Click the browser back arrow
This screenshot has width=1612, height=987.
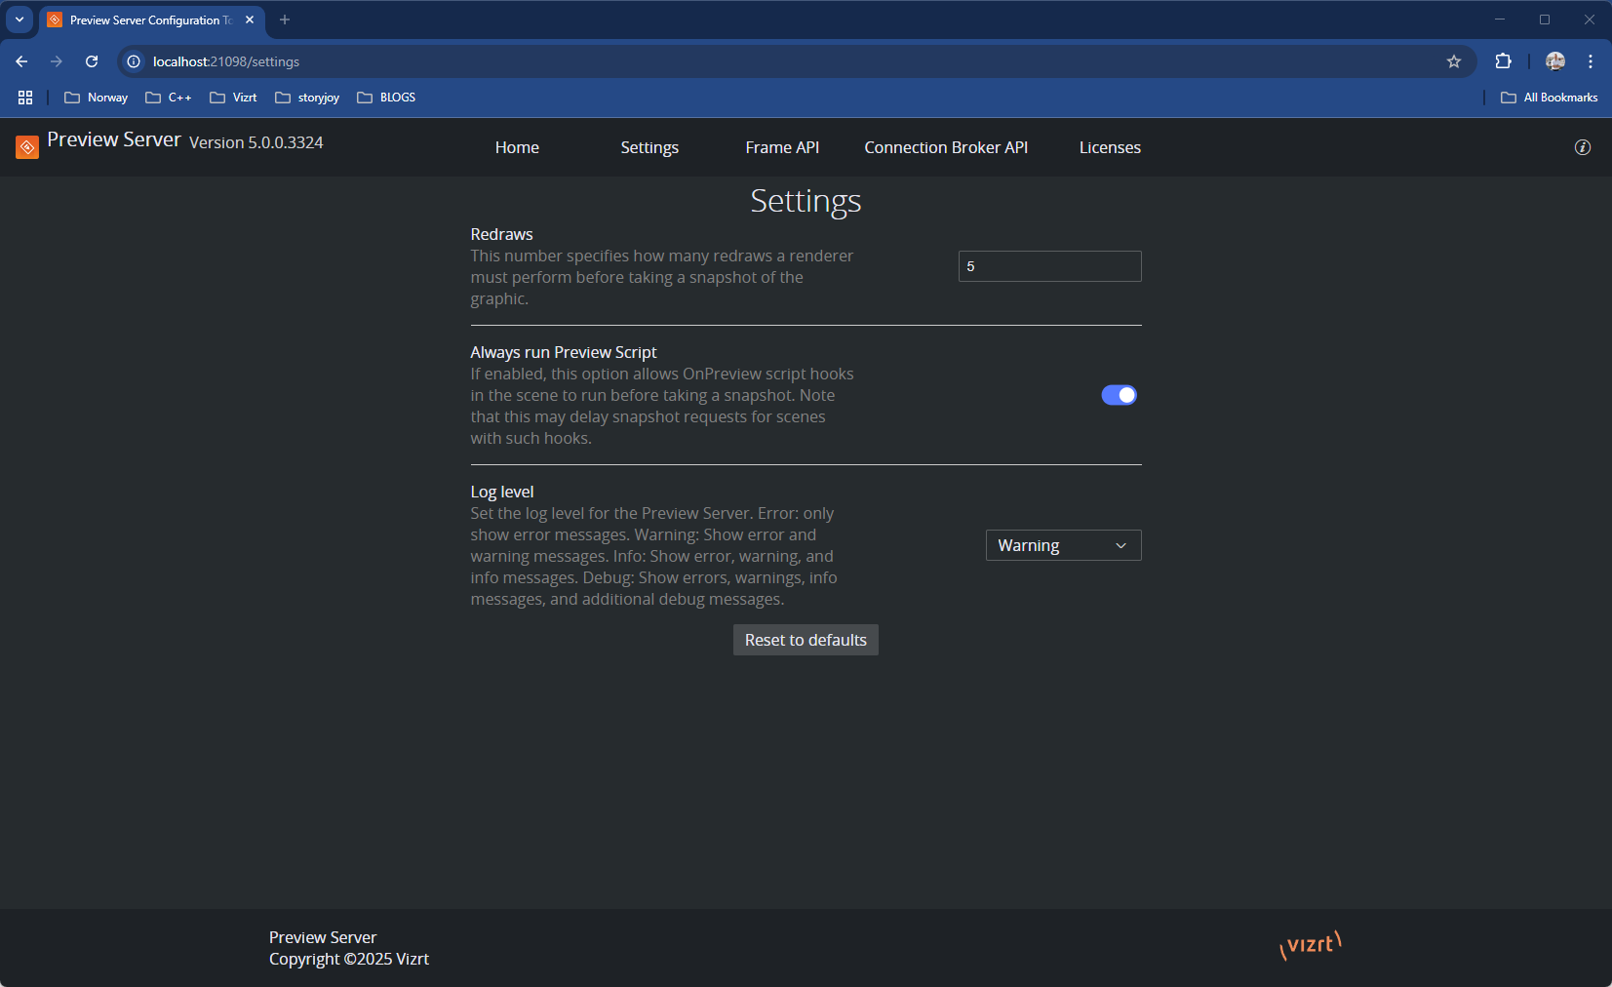[21, 61]
